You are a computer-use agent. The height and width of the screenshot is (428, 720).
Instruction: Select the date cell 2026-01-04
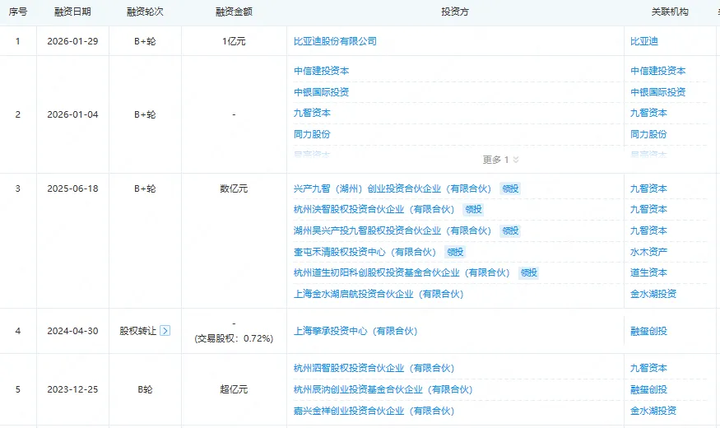[72, 114]
